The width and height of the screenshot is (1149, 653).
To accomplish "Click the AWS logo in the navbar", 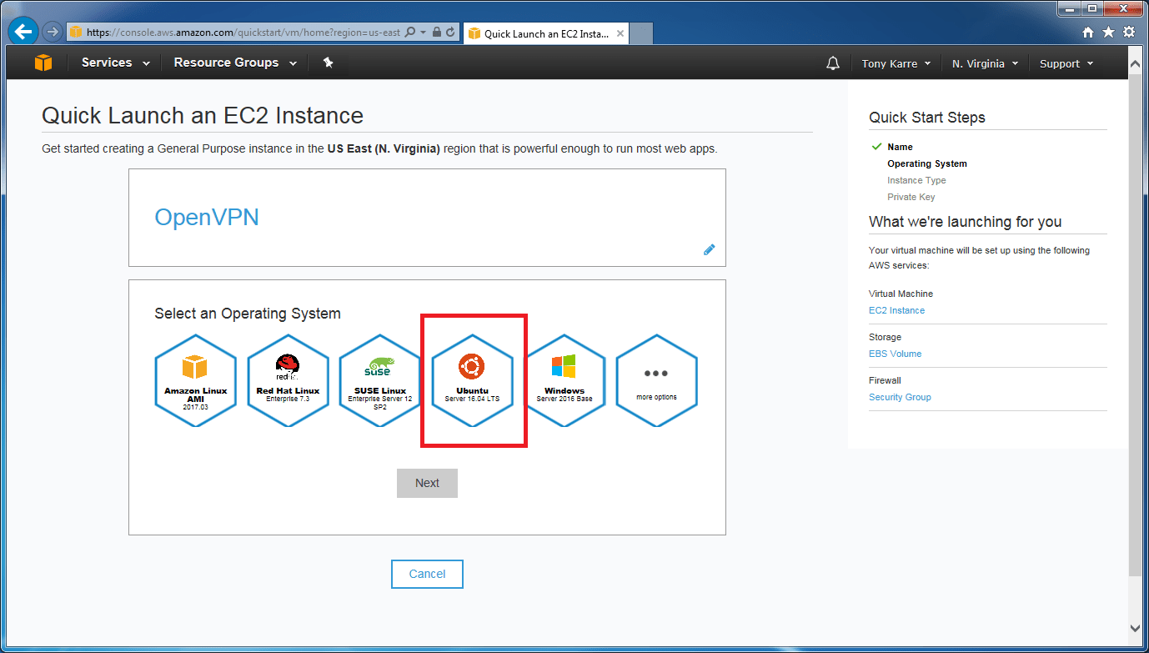I will (43, 62).
